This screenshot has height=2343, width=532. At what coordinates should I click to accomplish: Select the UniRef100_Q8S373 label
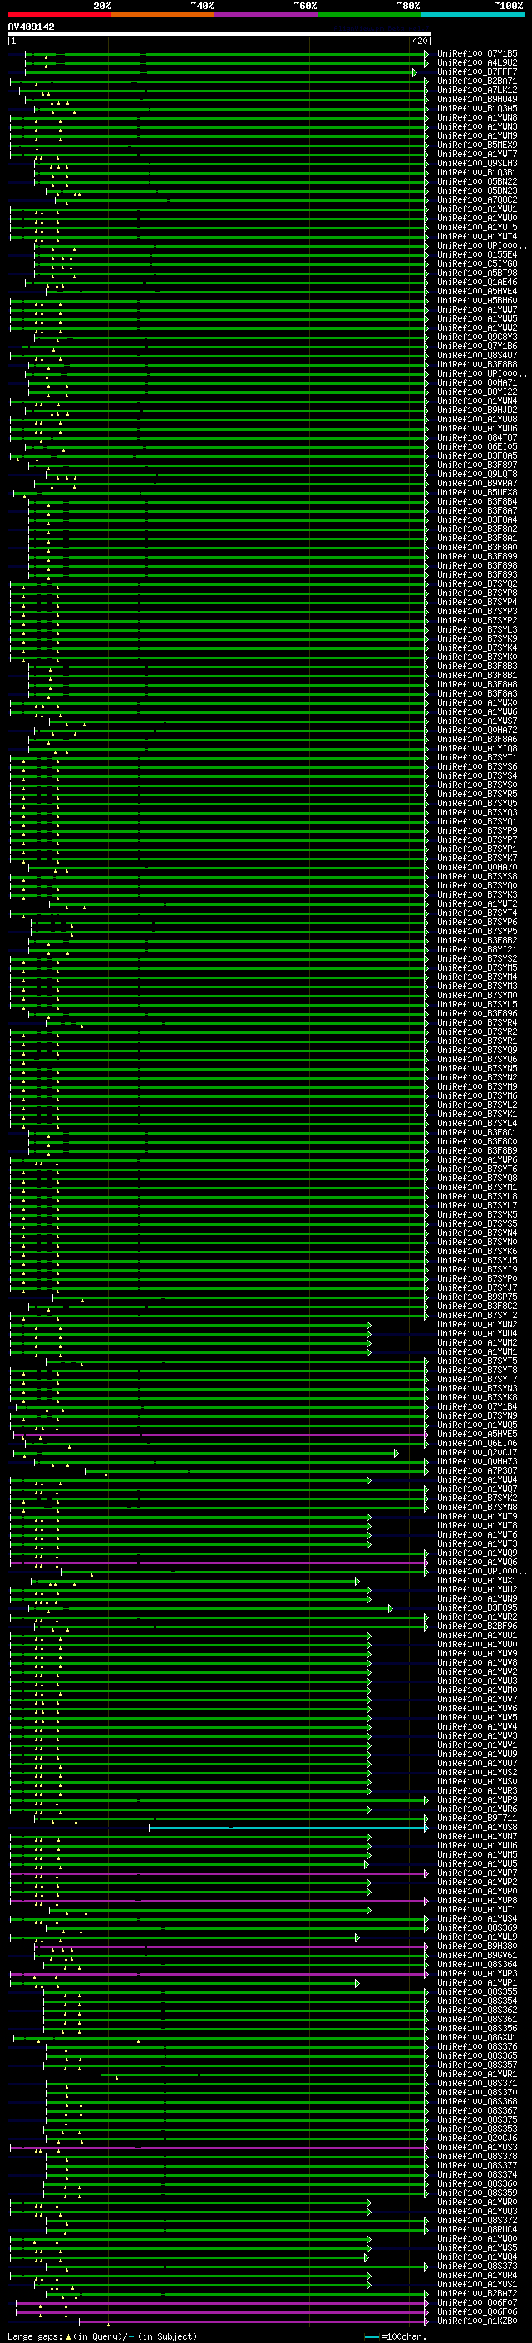(477, 2267)
